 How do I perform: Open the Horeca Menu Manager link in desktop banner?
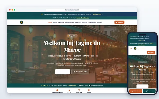tap(83, 18)
